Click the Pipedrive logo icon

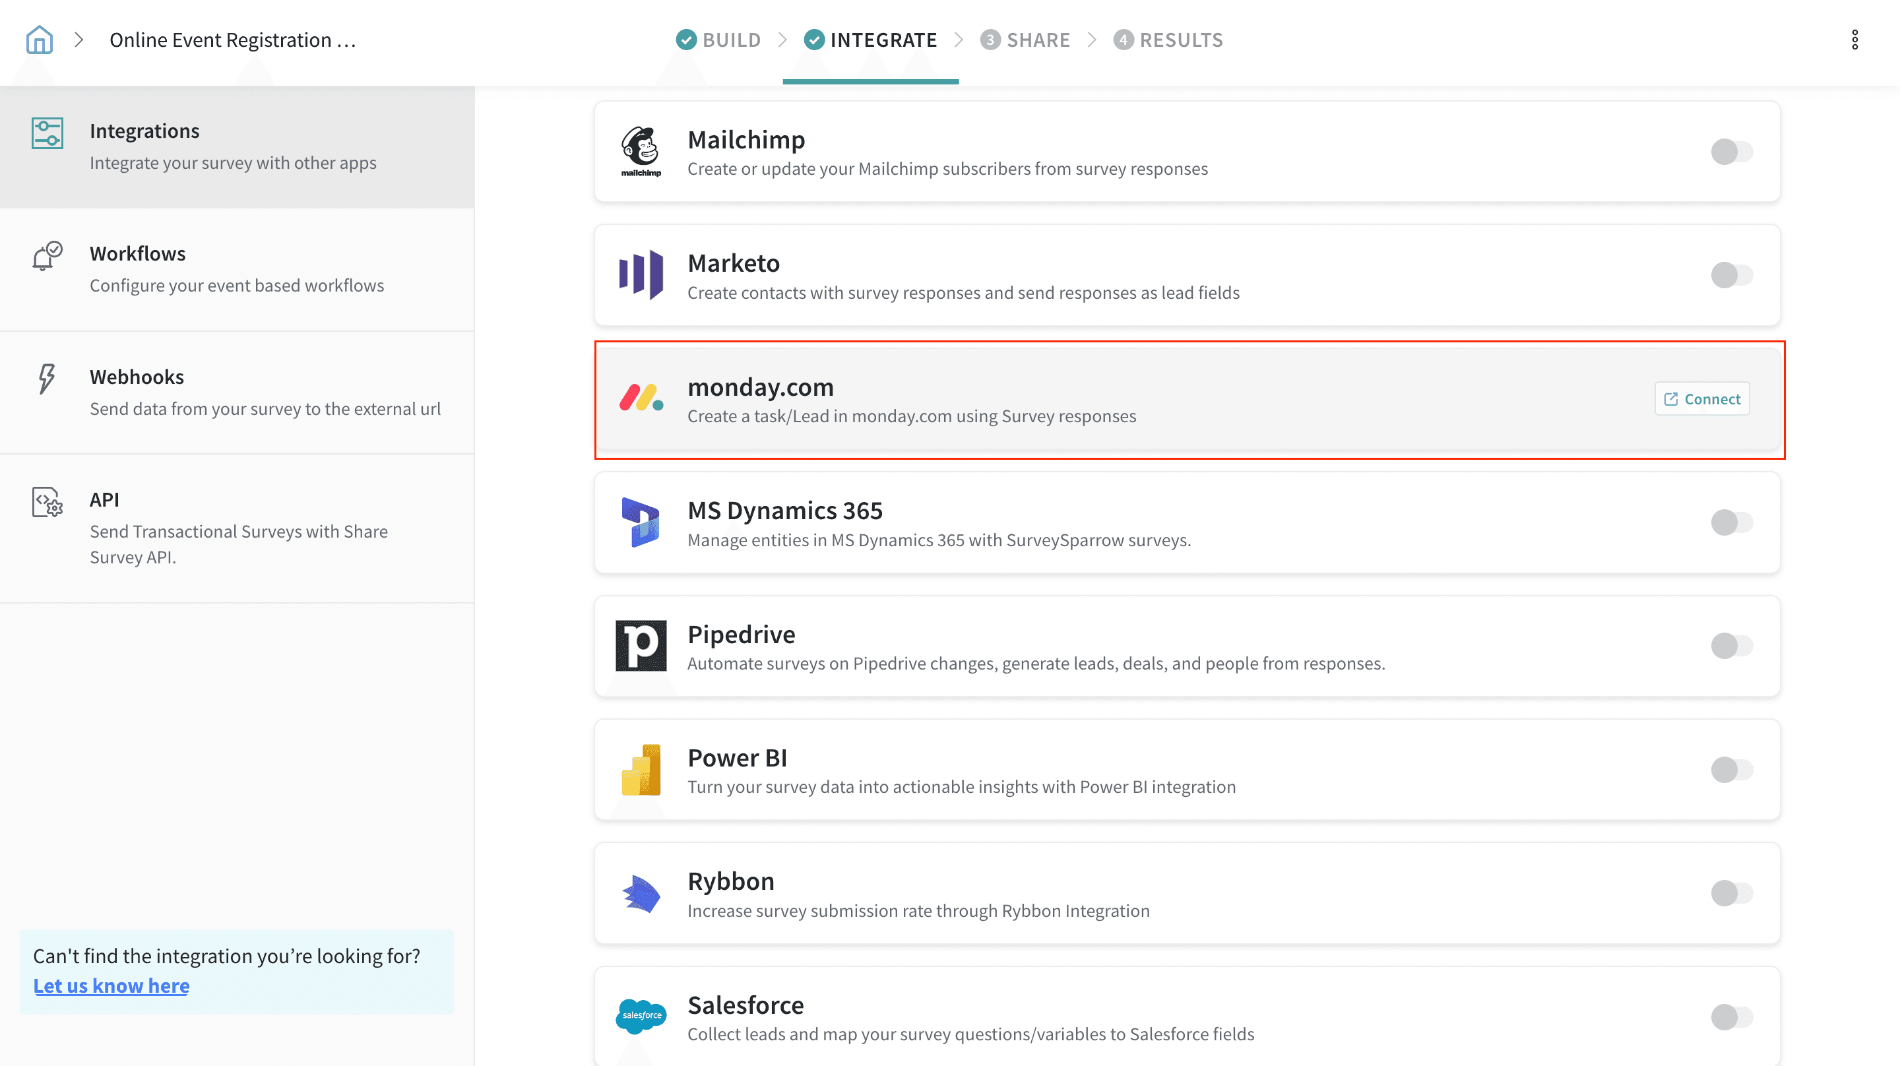point(640,646)
